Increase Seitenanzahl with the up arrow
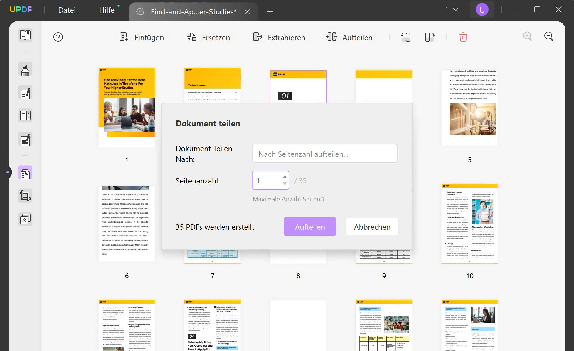574x351 pixels. 285,177
